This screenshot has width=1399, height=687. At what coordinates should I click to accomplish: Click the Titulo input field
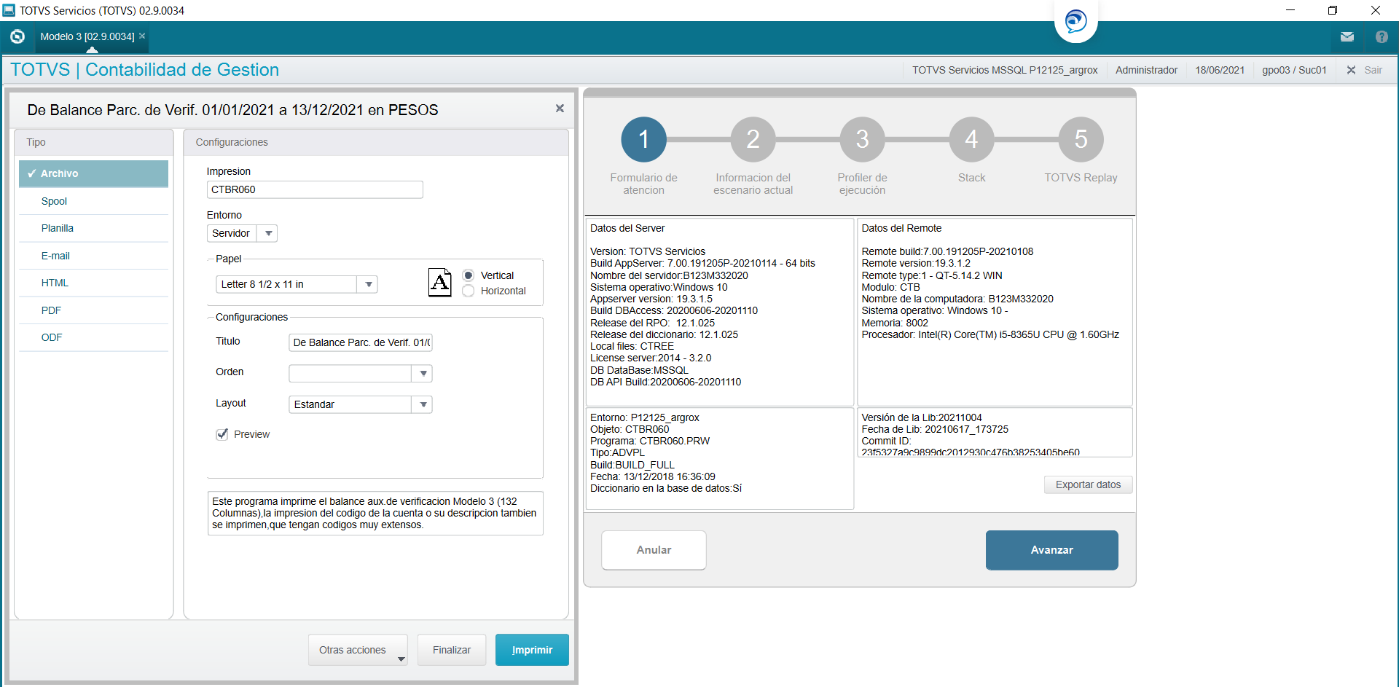click(361, 342)
